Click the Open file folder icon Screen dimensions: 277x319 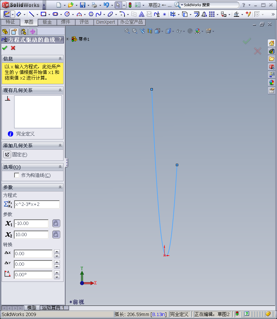(x=70, y=5)
